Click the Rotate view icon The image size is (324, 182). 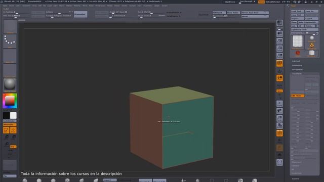[279, 126]
